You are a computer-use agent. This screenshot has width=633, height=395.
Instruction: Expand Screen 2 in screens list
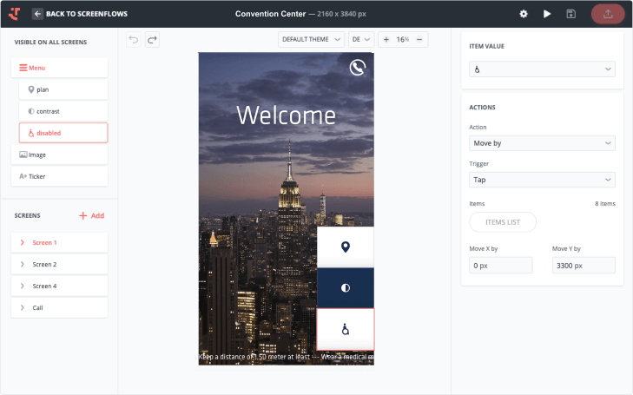point(23,264)
